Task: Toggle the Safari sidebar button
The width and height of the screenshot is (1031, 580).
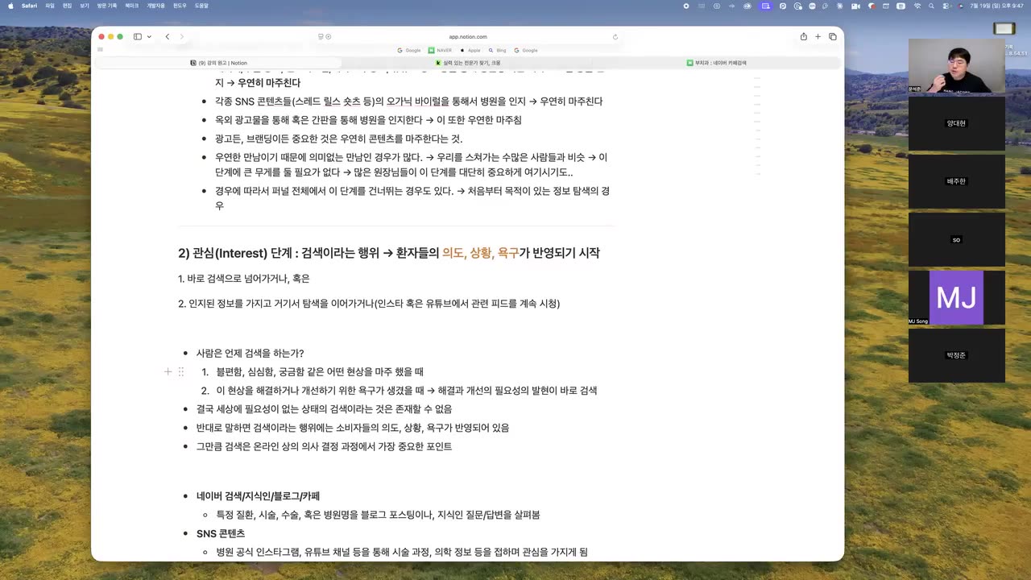Action: pos(138,37)
